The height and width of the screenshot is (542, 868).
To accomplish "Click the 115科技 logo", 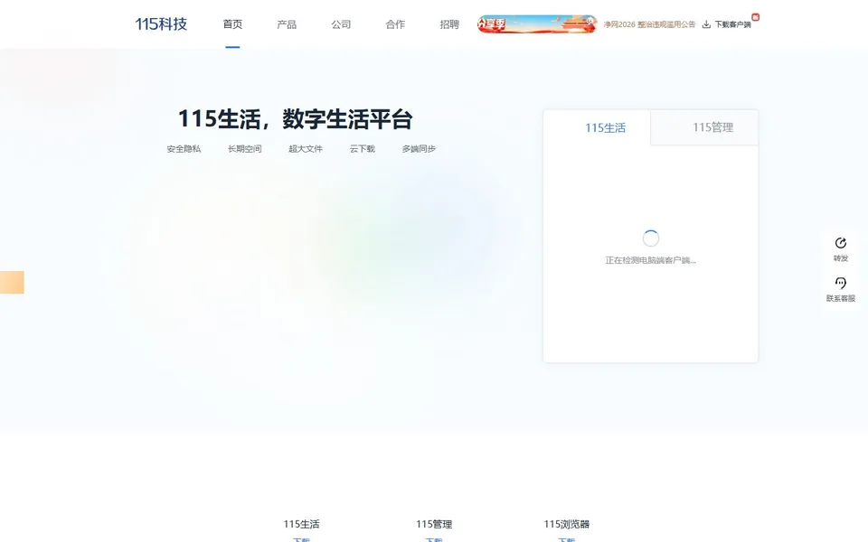I will click(x=161, y=23).
